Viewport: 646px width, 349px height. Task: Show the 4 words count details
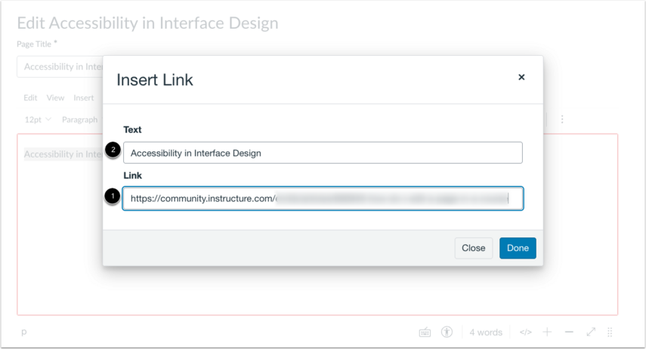point(486,332)
